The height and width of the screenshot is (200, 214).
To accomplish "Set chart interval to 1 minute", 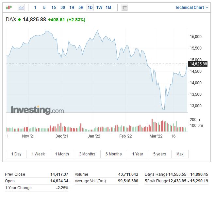I will [35, 7].
